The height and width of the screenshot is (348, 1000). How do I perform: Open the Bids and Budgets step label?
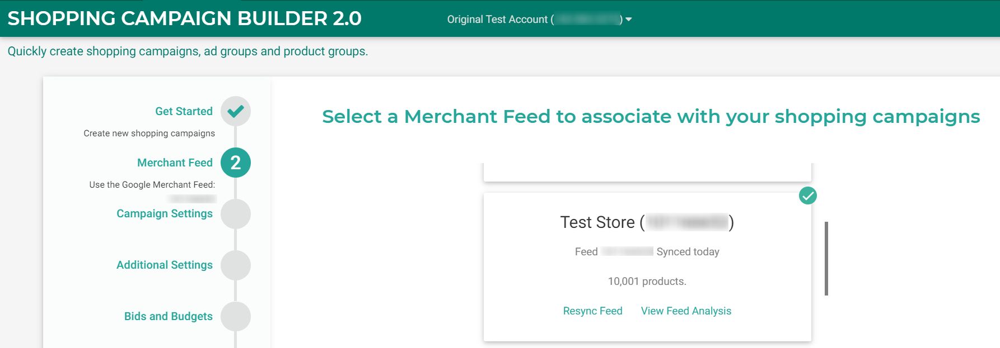pos(169,316)
